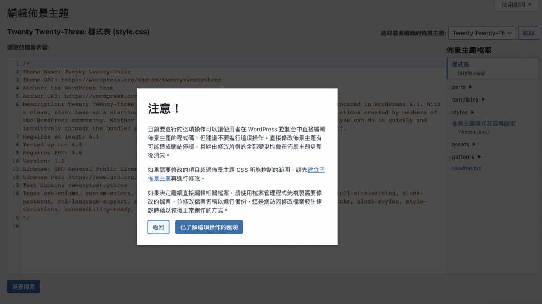The width and height of the screenshot is (542, 304).
Task: Click 'Version: 1.2' line
Action: pos(43,161)
